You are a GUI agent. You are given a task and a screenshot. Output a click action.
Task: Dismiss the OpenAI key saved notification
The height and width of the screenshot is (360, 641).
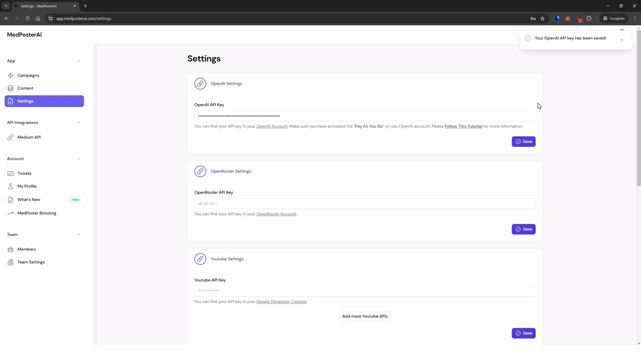point(621,39)
